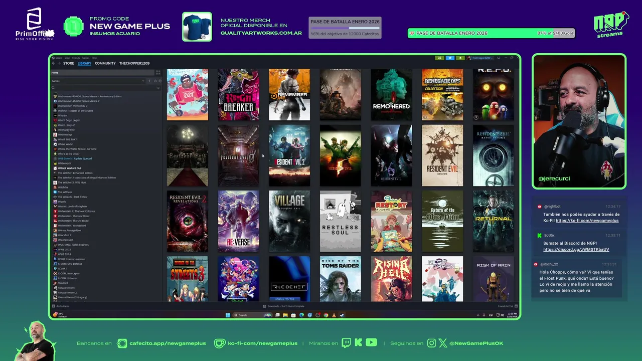Viewport: 642px width, 361px height.
Task: Click the ready-to-play icon in library sidebar
Action: 160,81
